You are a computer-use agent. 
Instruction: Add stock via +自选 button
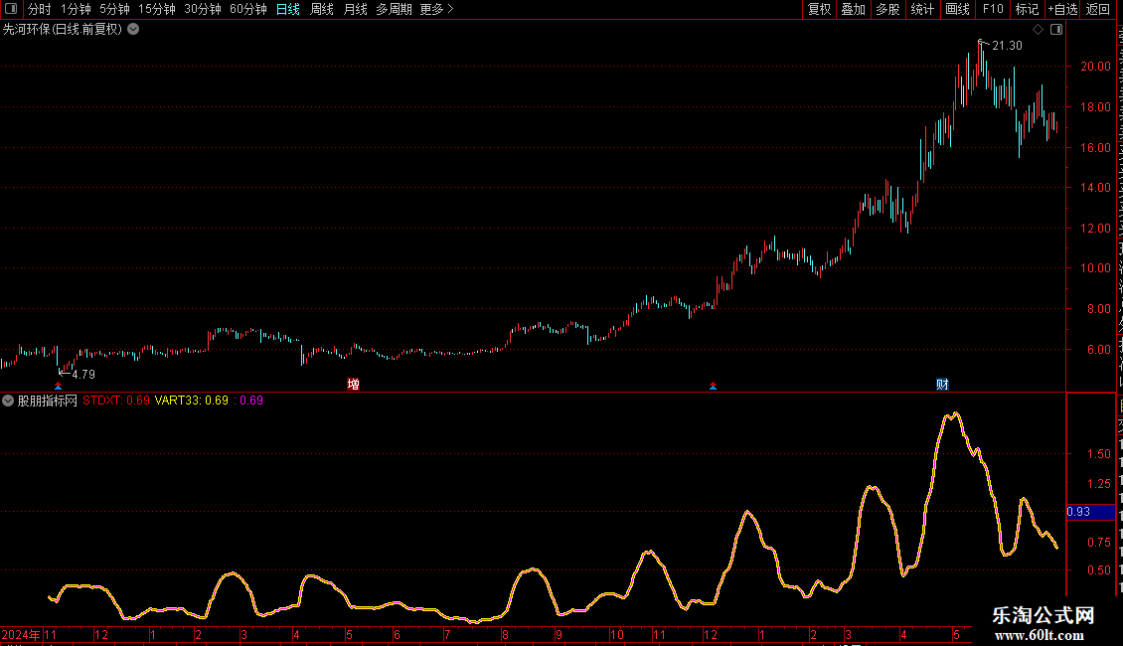coord(1062,9)
